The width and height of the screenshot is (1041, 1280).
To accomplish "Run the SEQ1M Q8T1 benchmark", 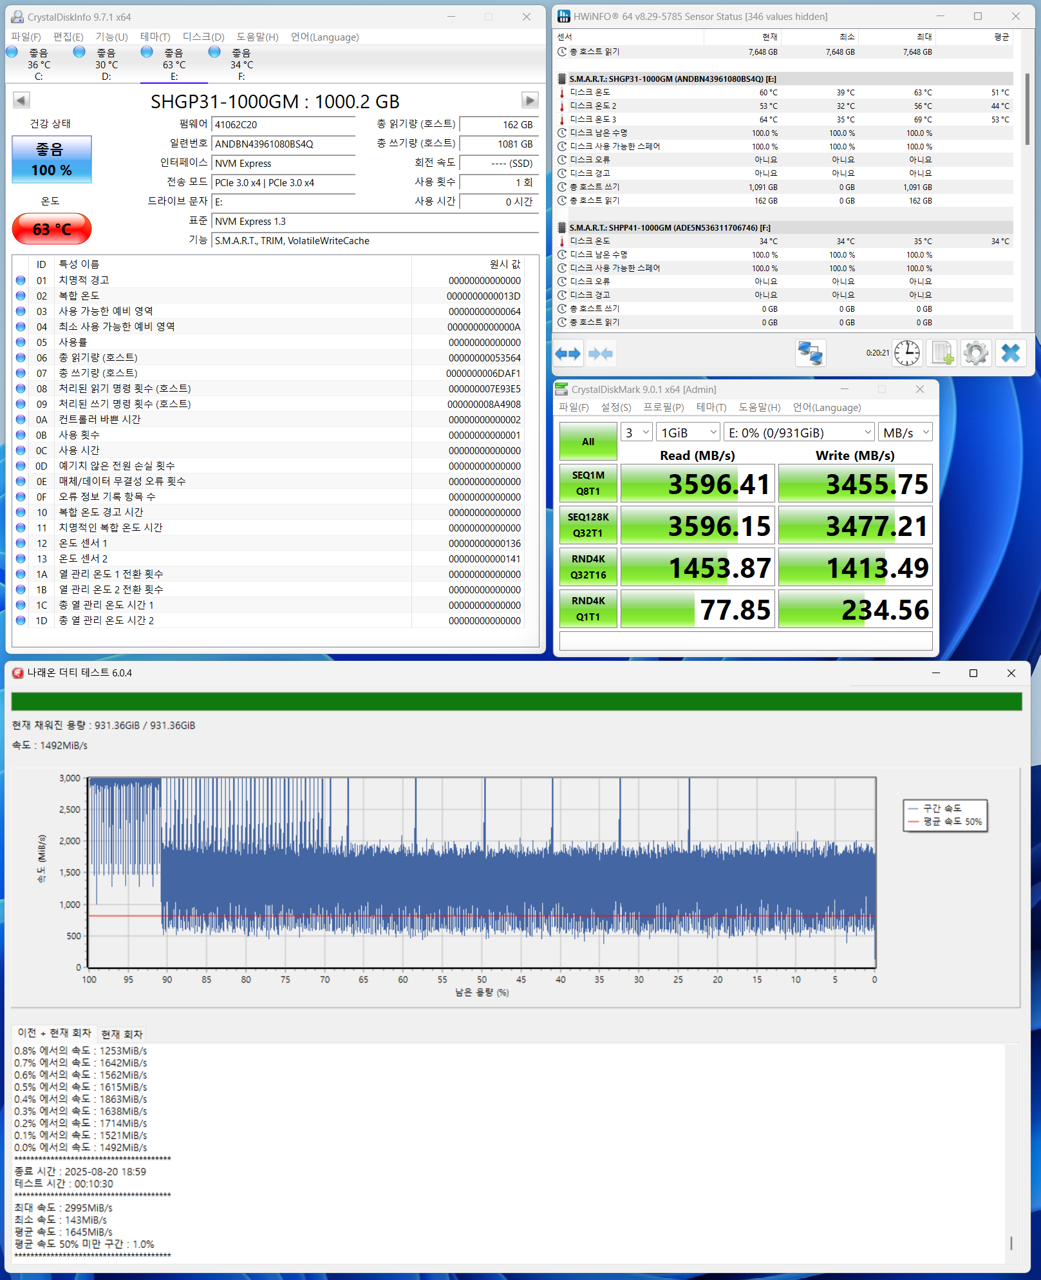I will click(x=588, y=483).
